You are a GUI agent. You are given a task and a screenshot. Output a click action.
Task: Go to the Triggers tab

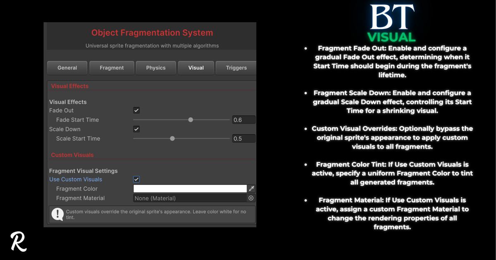[236, 68]
